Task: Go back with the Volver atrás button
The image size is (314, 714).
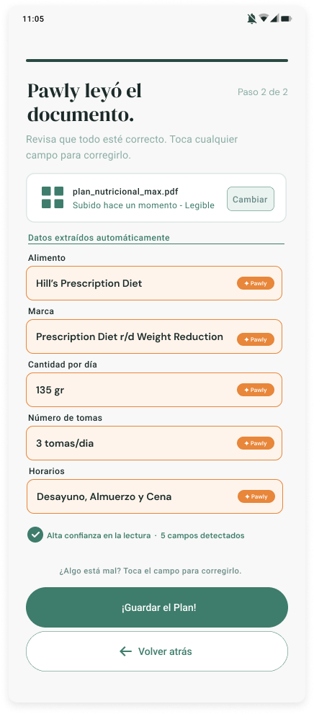Action: (x=157, y=651)
